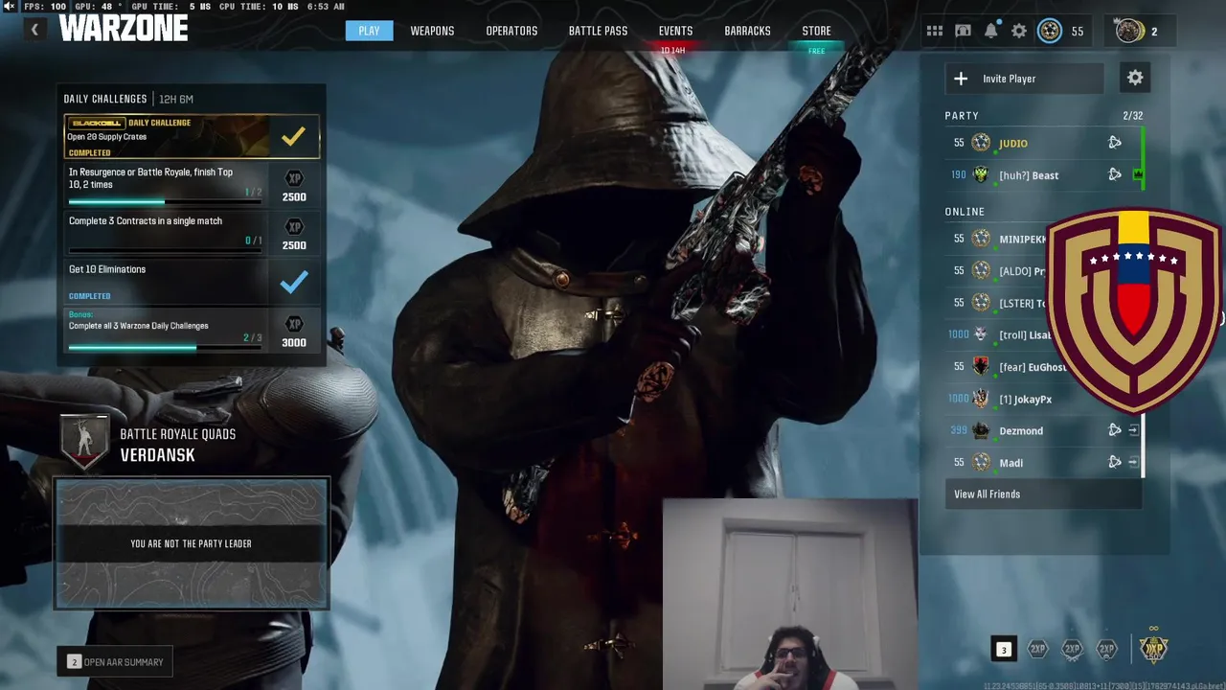Click the Battle Royale Quads Verdansk title
Image resolution: width=1226 pixels, height=690 pixels.
click(177, 445)
